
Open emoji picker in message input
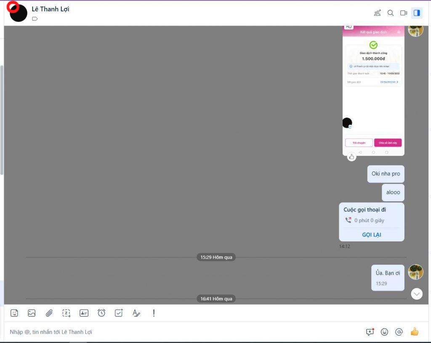[384, 332]
